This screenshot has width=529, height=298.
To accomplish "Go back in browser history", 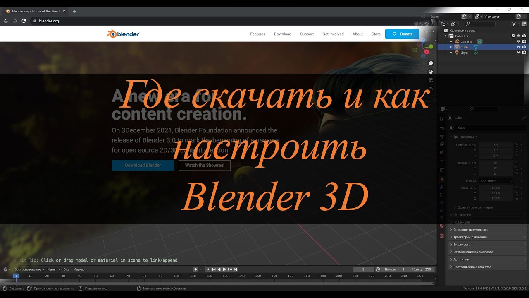I will (x=6, y=21).
